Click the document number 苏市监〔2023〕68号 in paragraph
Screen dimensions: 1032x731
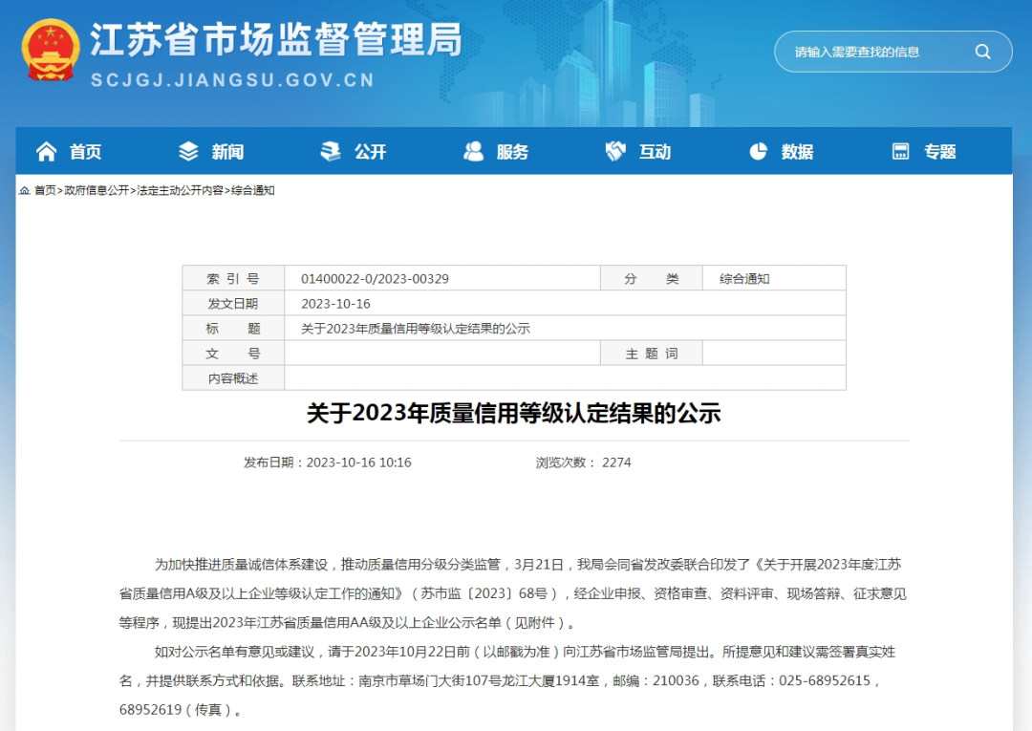484,593
